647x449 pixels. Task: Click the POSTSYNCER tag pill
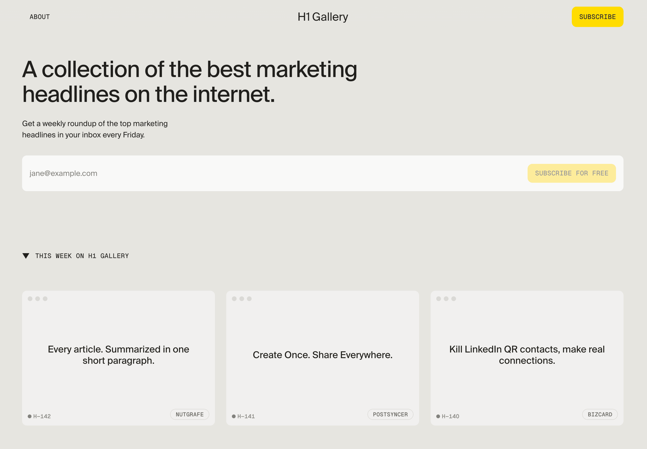pyautogui.click(x=390, y=415)
